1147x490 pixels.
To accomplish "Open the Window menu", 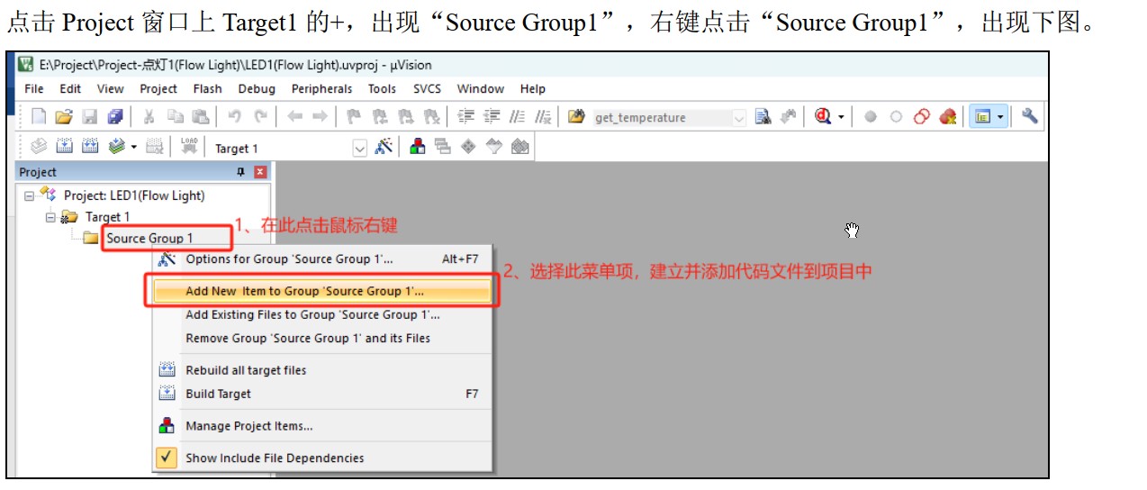I will (x=480, y=88).
